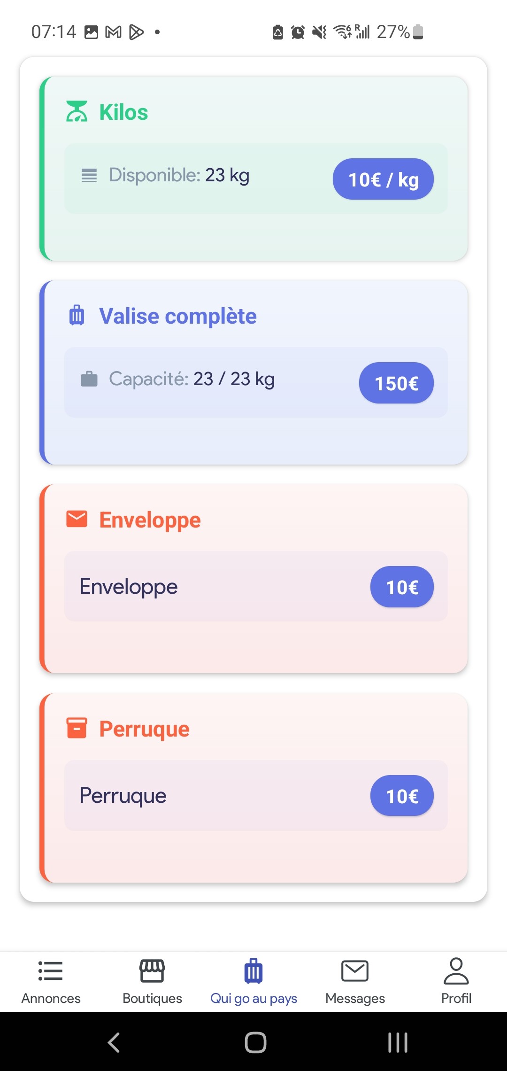
Task: Open recent apps from navigation bar
Action: 398,1042
